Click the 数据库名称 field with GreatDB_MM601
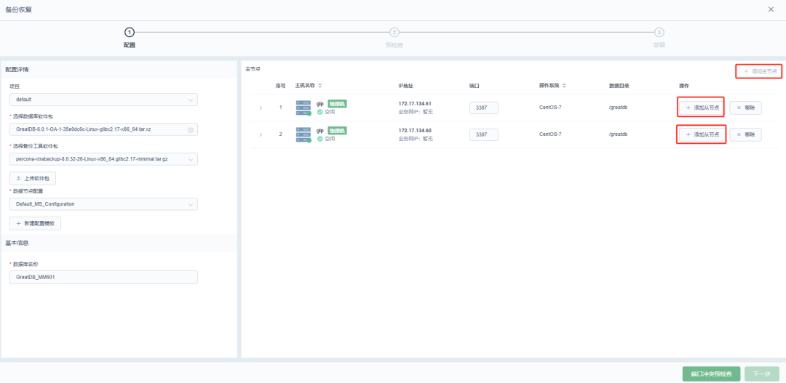The image size is (786, 383). click(x=103, y=277)
